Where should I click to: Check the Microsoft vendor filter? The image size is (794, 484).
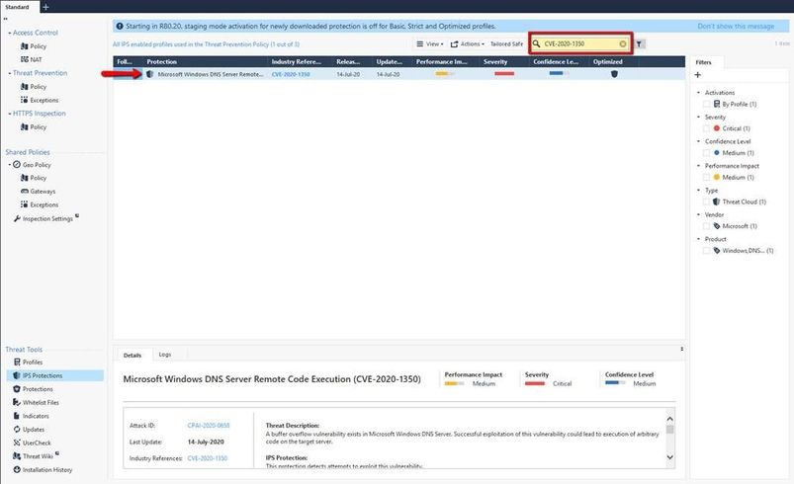[x=706, y=226]
